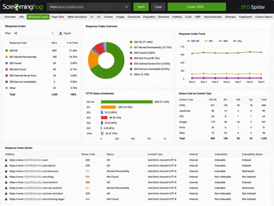Sort details by Status Code column
Screen dimensions: 274x206
coord(88,154)
